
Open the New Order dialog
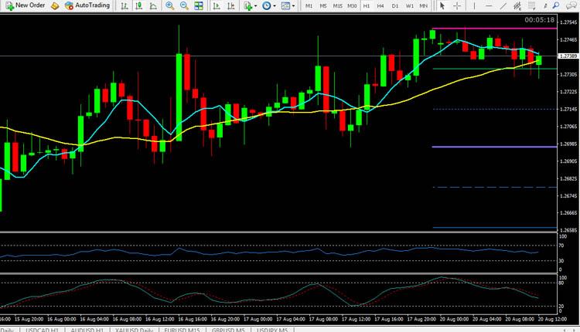[x=26, y=5]
